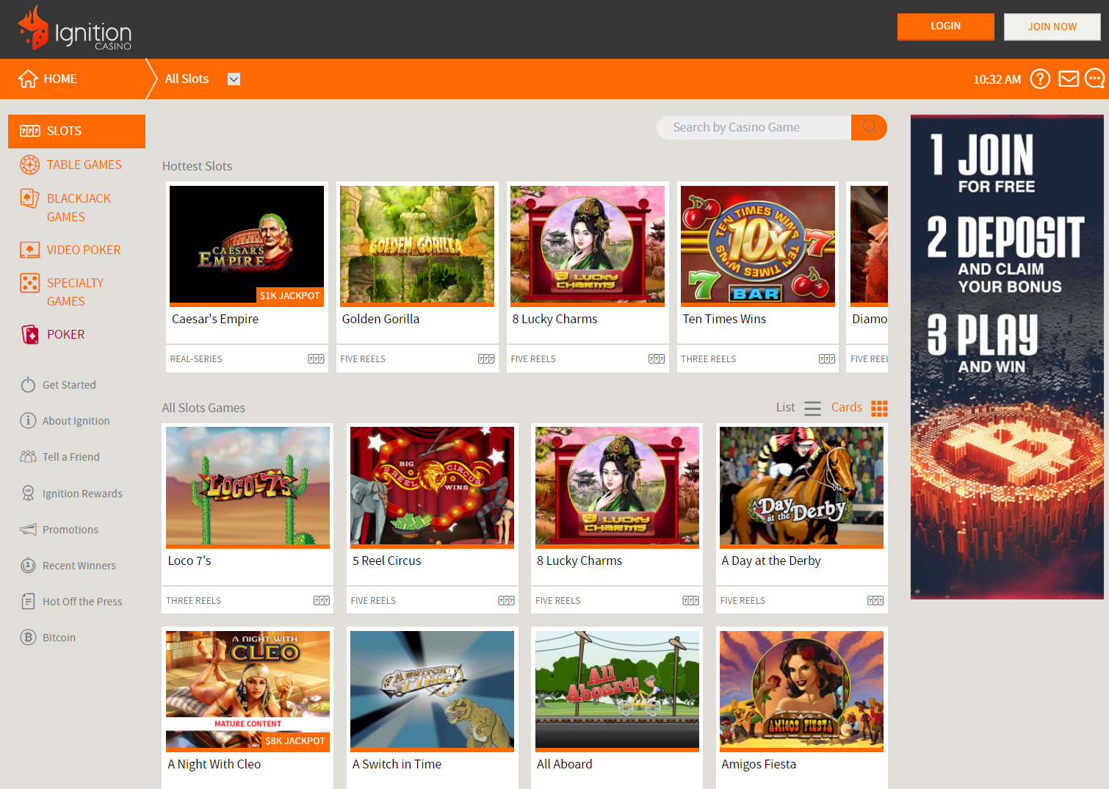This screenshot has width=1109, height=789.
Task: Click slot icon on Caesar's Empire card
Action: click(316, 359)
